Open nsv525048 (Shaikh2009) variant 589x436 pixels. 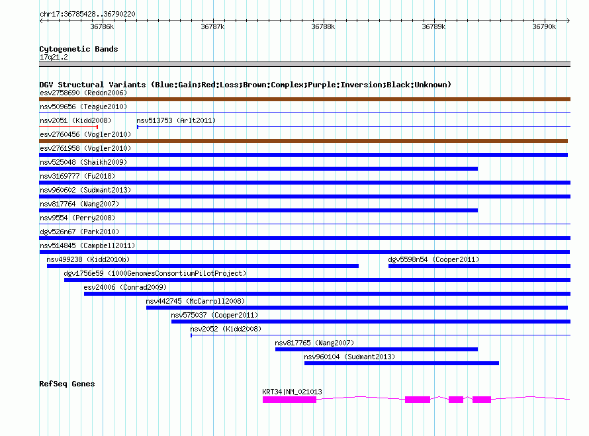[x=259, y=169]
